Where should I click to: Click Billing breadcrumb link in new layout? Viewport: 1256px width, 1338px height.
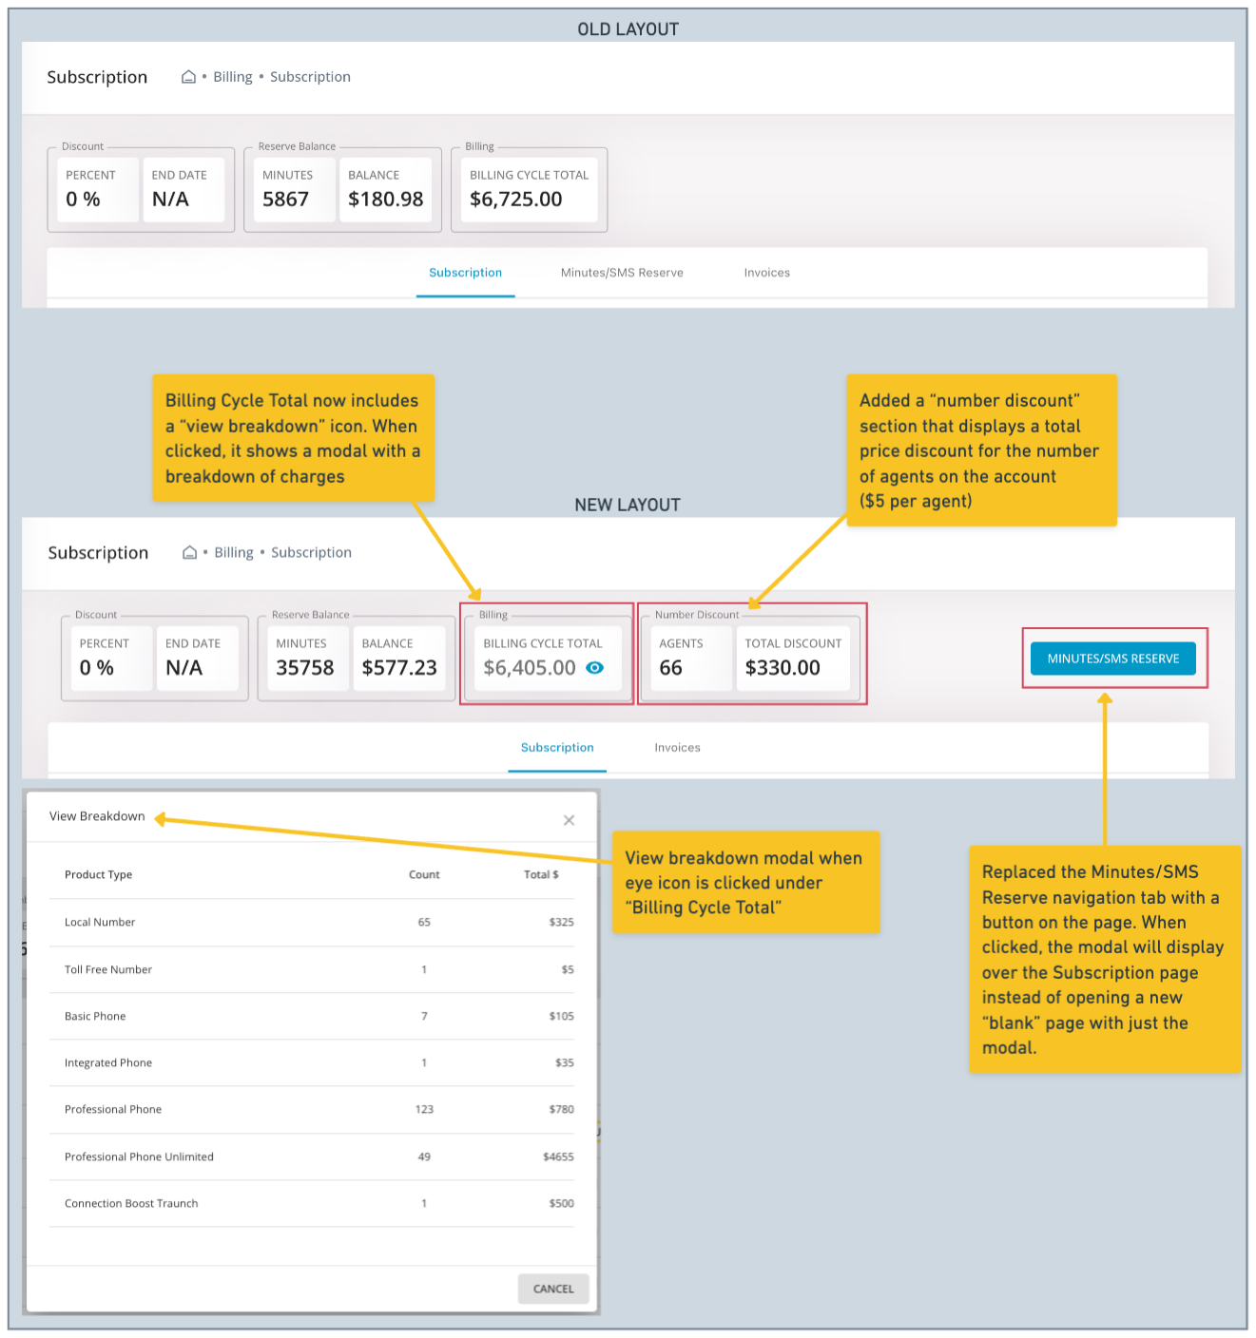coord(234,552)
